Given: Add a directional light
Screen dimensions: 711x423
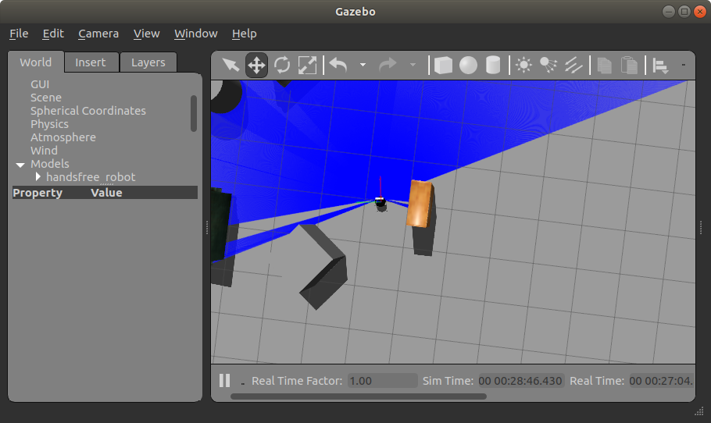Looking at the screenshot, I should point(573,66).
